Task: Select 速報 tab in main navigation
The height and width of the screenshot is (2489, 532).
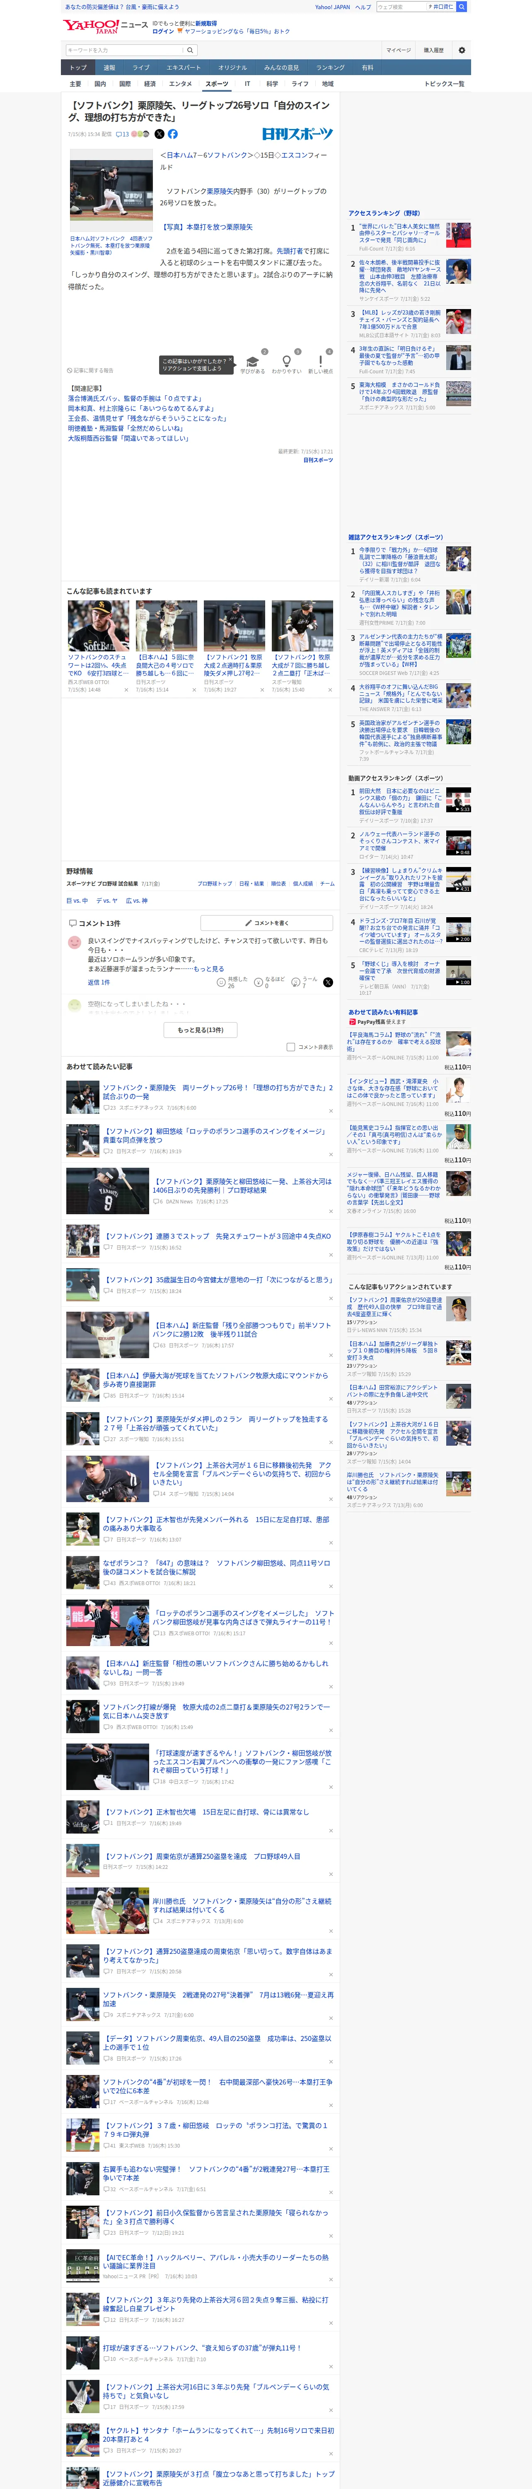Action: tap(109, 68)
